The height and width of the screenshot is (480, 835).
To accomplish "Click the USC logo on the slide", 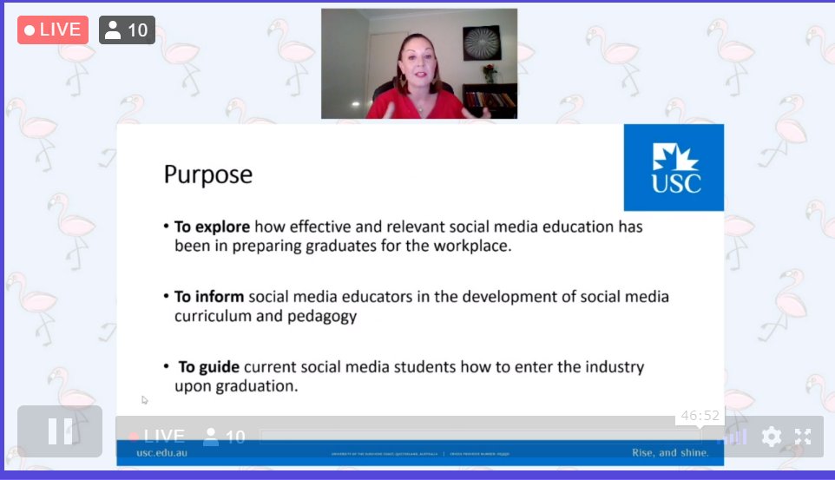I will tap(674, 168).
